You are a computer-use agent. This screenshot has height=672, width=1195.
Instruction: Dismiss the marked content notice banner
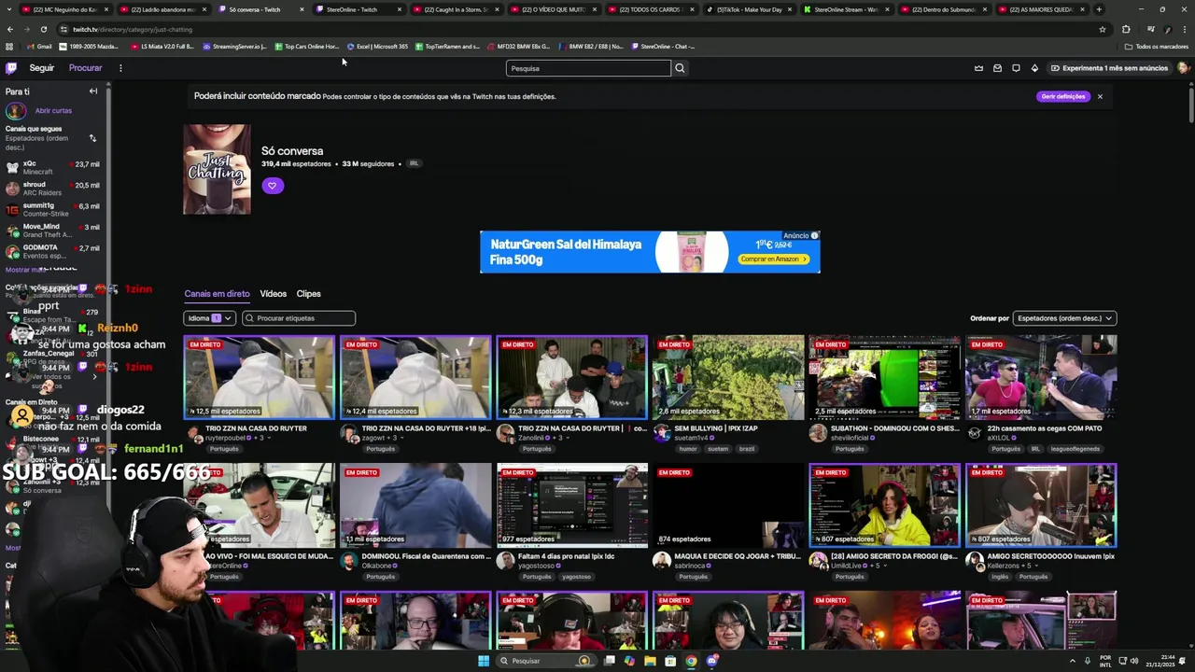[x=1100, y=96]
